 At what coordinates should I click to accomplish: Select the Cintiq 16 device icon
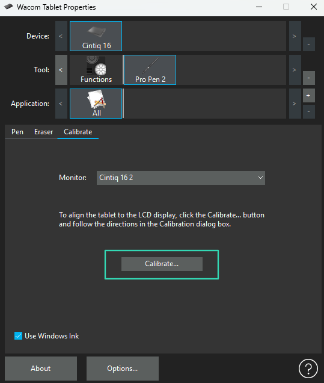96,36
